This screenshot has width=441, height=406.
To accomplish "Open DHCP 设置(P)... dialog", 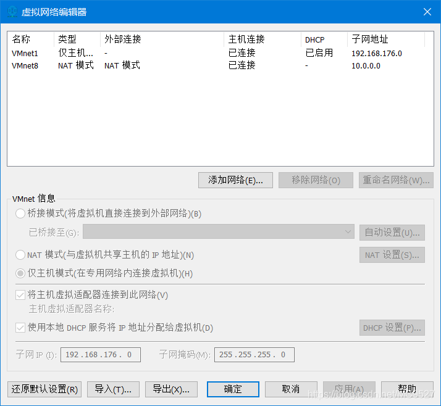I will pos(392,328).
